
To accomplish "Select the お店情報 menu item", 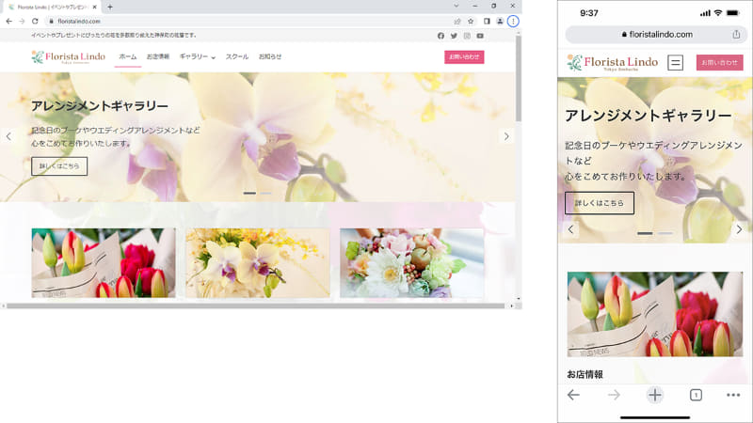I will coord(158,56).
